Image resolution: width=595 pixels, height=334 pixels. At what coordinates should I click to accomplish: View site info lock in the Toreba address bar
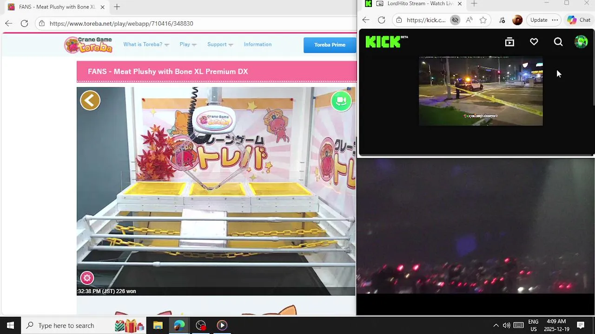pos(42,23)
